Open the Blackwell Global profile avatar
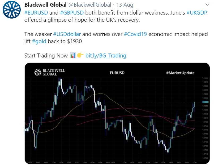The width and height of the screenshot is (214, 165). pyautogui.click(x=12, y=10)
